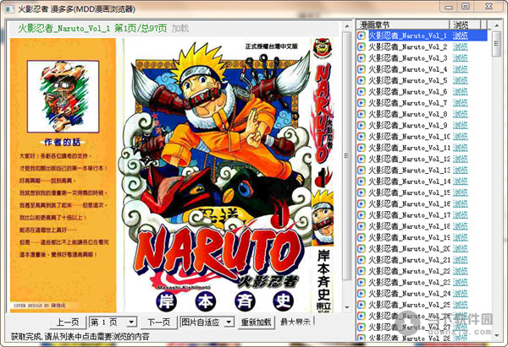This screenshot has width=508, height=347.
Task: Click the 漫画章节 column header
Action: coord(403,24)
